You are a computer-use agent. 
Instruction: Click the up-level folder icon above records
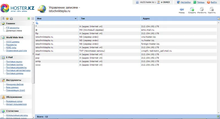click(37, 23)
